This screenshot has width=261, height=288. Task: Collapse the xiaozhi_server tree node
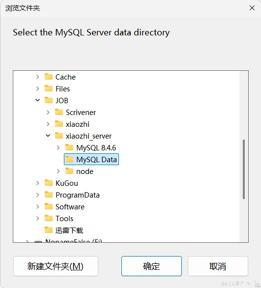coord(48,136)
